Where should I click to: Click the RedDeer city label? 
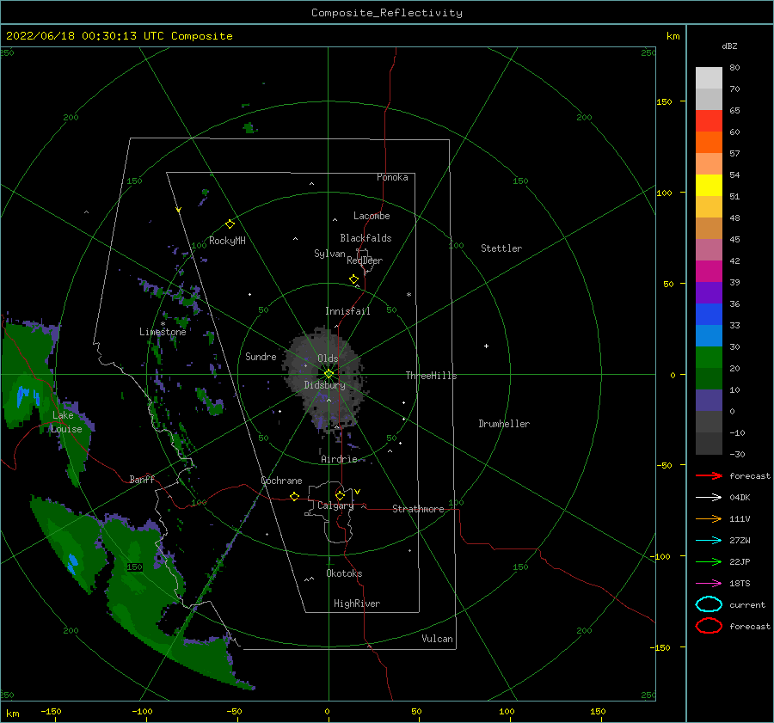365,260
